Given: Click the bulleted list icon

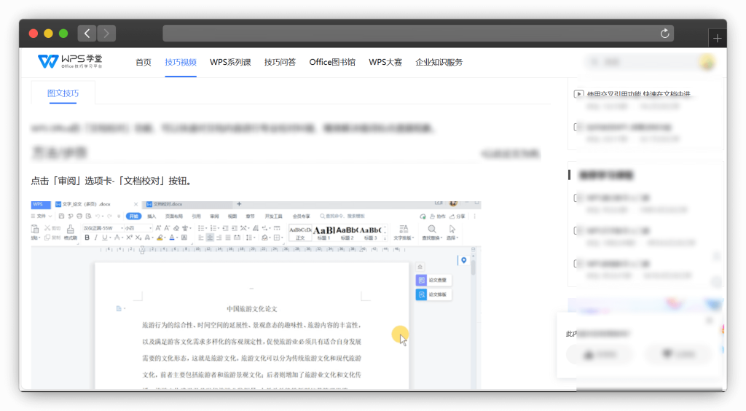Looking at the screenshot, I should click(201, 228).
